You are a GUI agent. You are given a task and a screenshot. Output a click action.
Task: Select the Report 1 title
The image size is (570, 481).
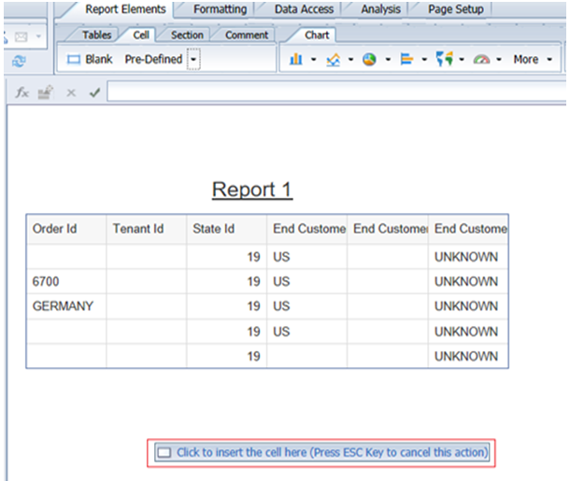tap(252, 190)
